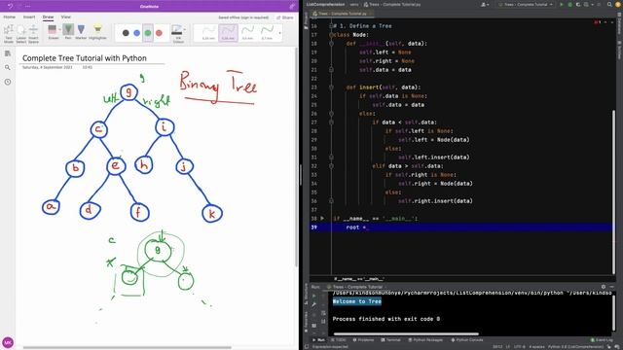This screenshot has height=350, width=623.
Task: Collapse the insert method fold on line 23
Action: coord(331,87)
